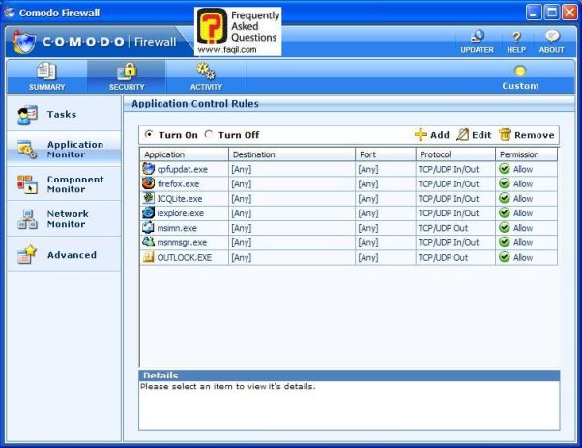Click the green Allow check for OUTLOOK.EXE

pyautogui.click(x=504, y=257)
